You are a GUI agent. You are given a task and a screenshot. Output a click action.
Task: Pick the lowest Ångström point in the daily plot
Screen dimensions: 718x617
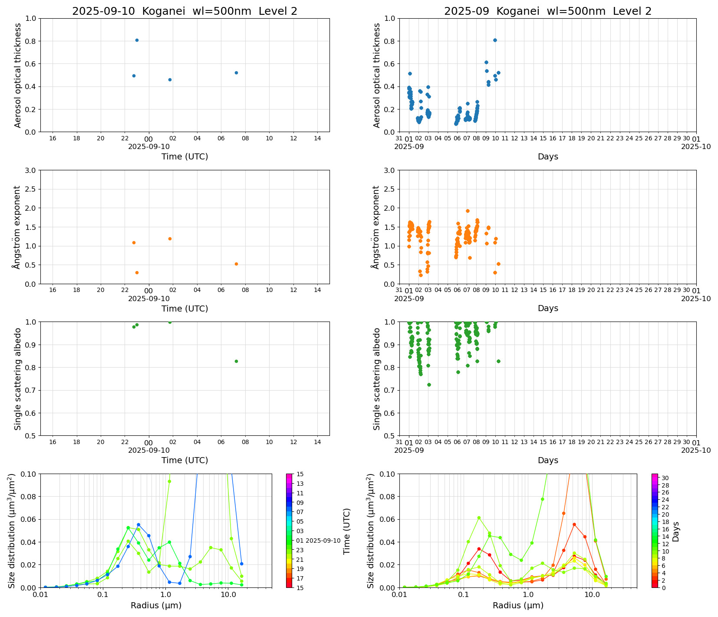click(x=137, y=272)
